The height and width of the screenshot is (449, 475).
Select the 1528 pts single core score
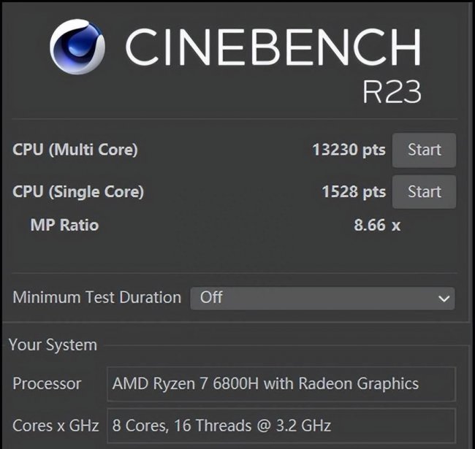[354, 192]
